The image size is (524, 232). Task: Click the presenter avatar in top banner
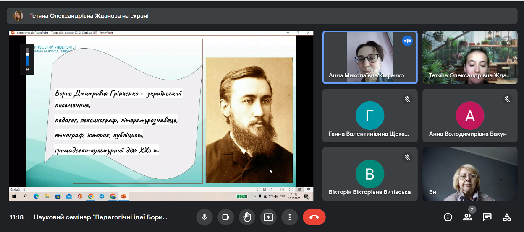[x=18, y=16]
